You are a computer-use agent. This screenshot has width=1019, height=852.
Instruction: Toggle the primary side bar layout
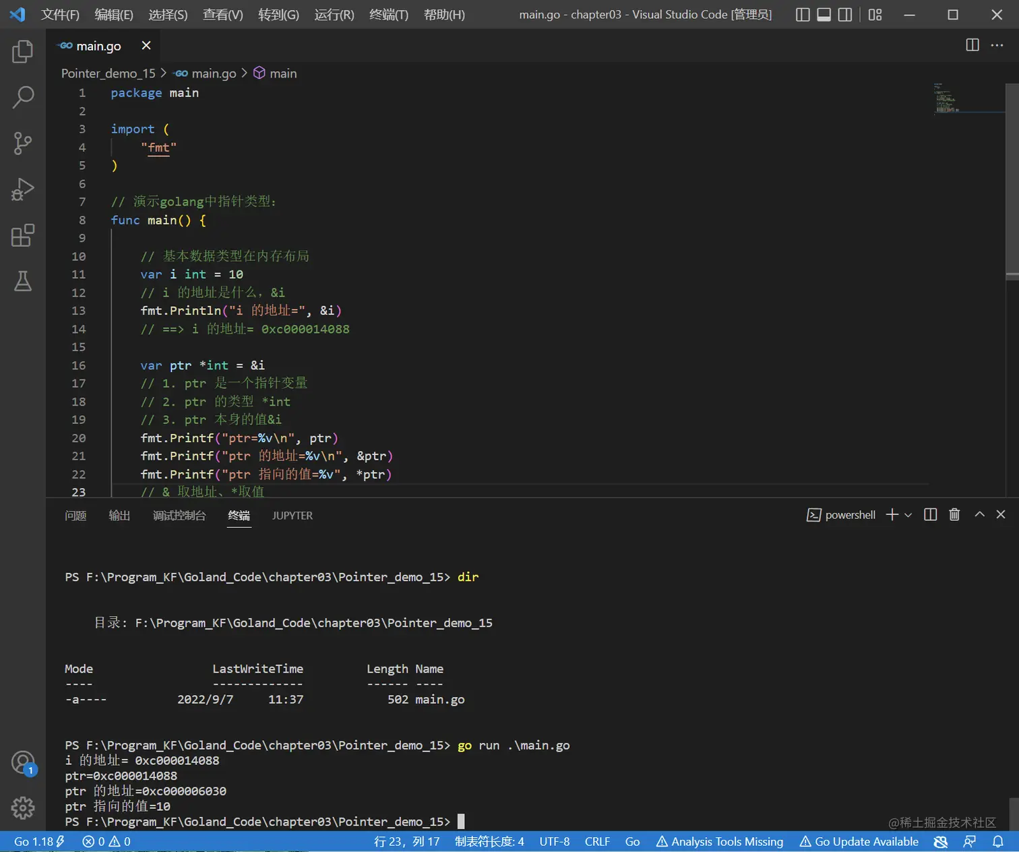[x=803, y=15]
